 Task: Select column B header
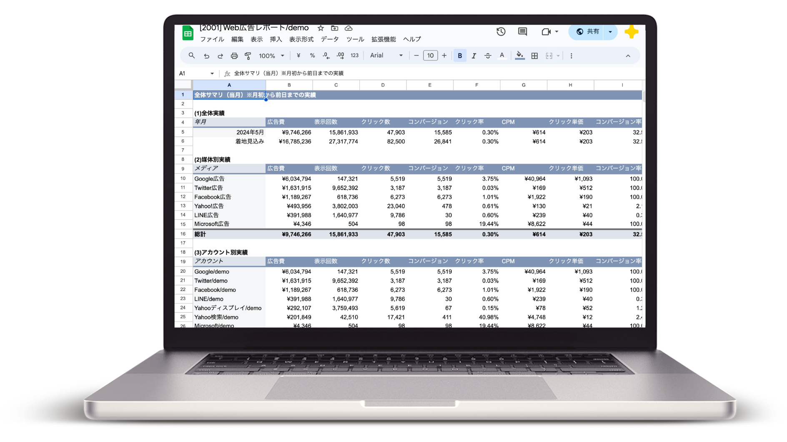click(289, 85)
